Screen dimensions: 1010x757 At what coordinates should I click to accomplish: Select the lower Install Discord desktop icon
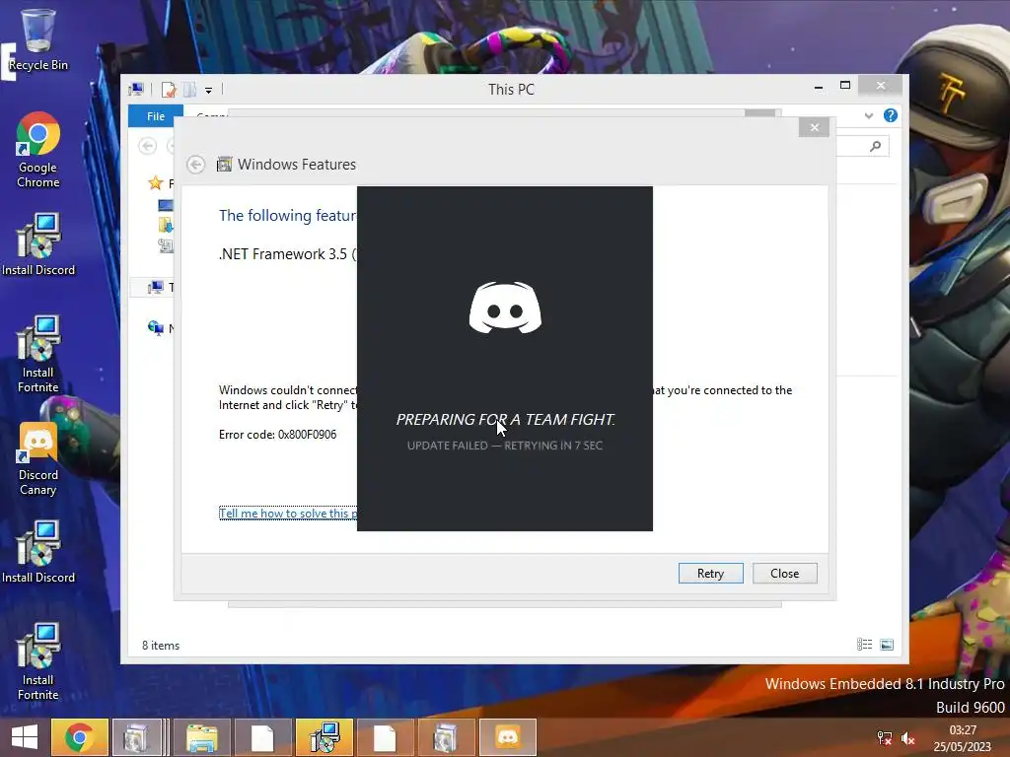click(x=38, y=552)
